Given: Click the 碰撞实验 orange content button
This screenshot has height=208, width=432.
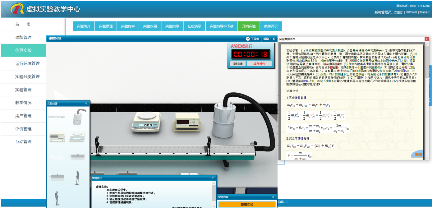Looking at the screenshot, I should pos(247,204).
